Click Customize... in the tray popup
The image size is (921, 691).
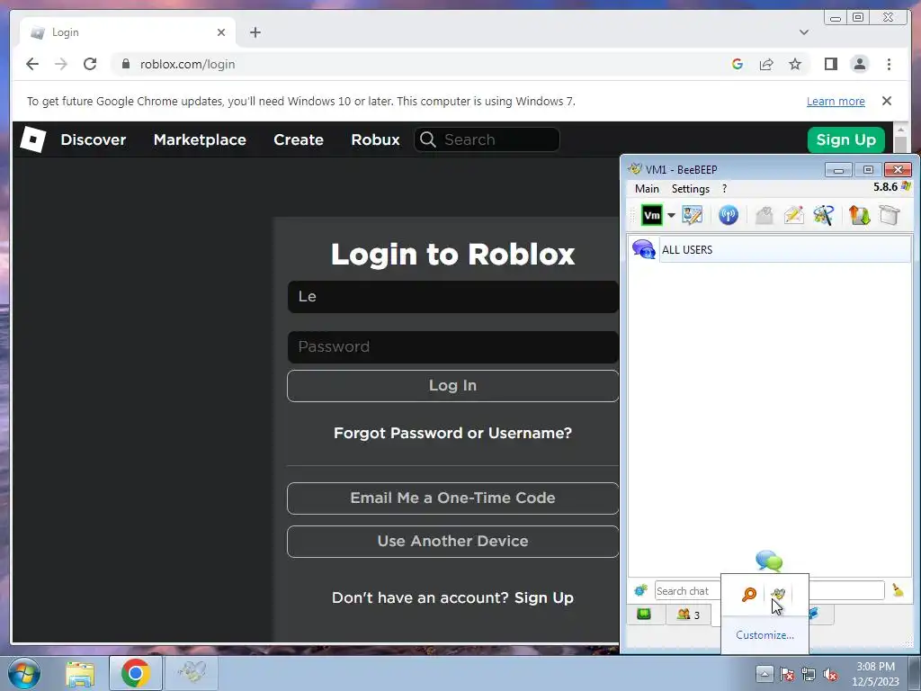pyautogui.click(x=765, y=635)
